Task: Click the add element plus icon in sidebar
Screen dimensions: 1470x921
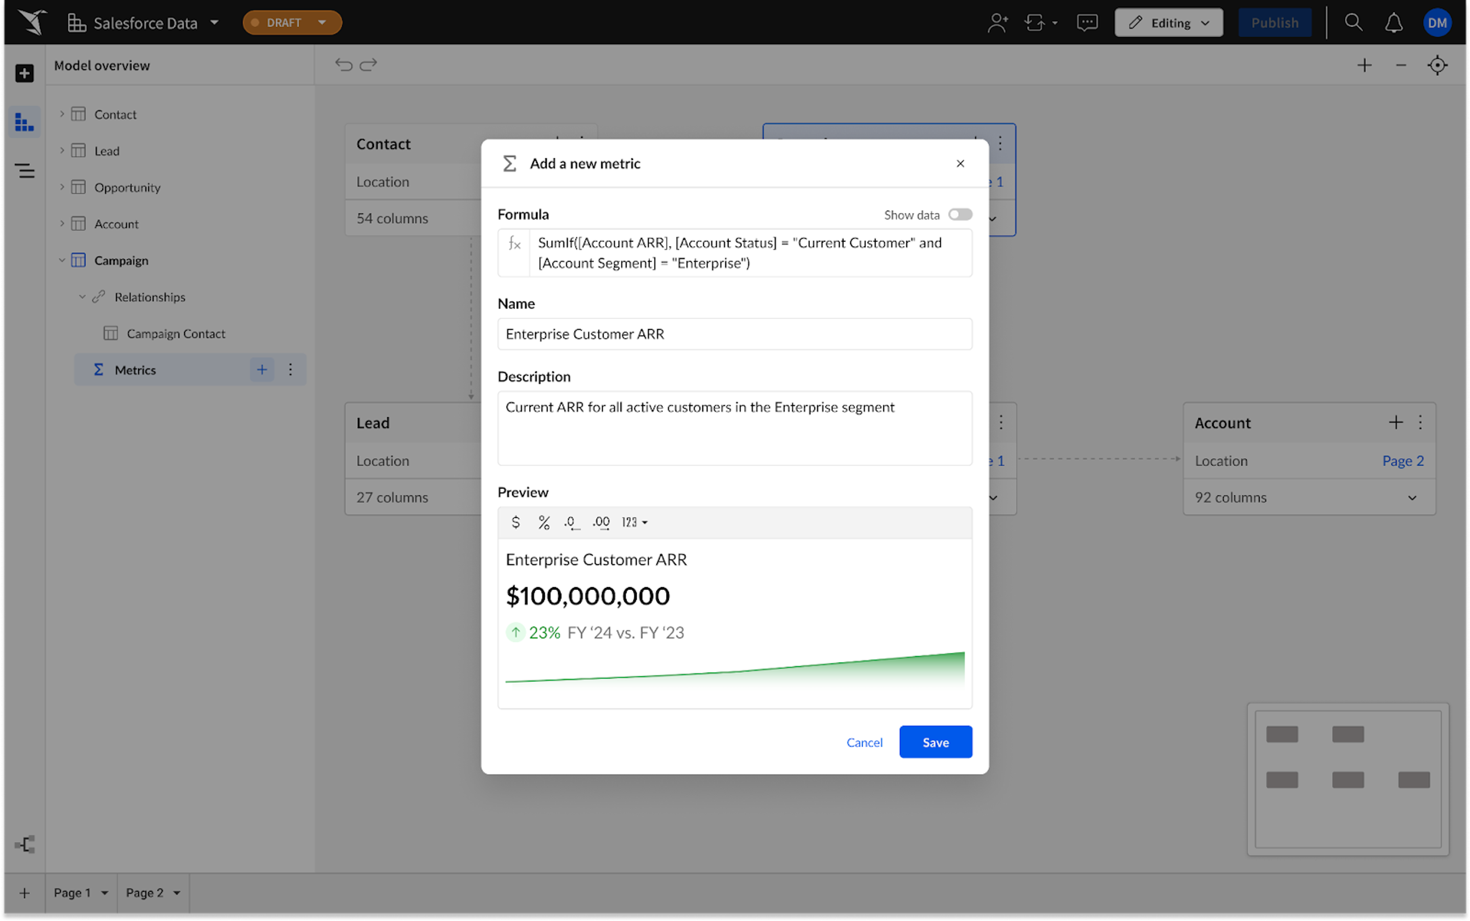Action: click(24, 73)
